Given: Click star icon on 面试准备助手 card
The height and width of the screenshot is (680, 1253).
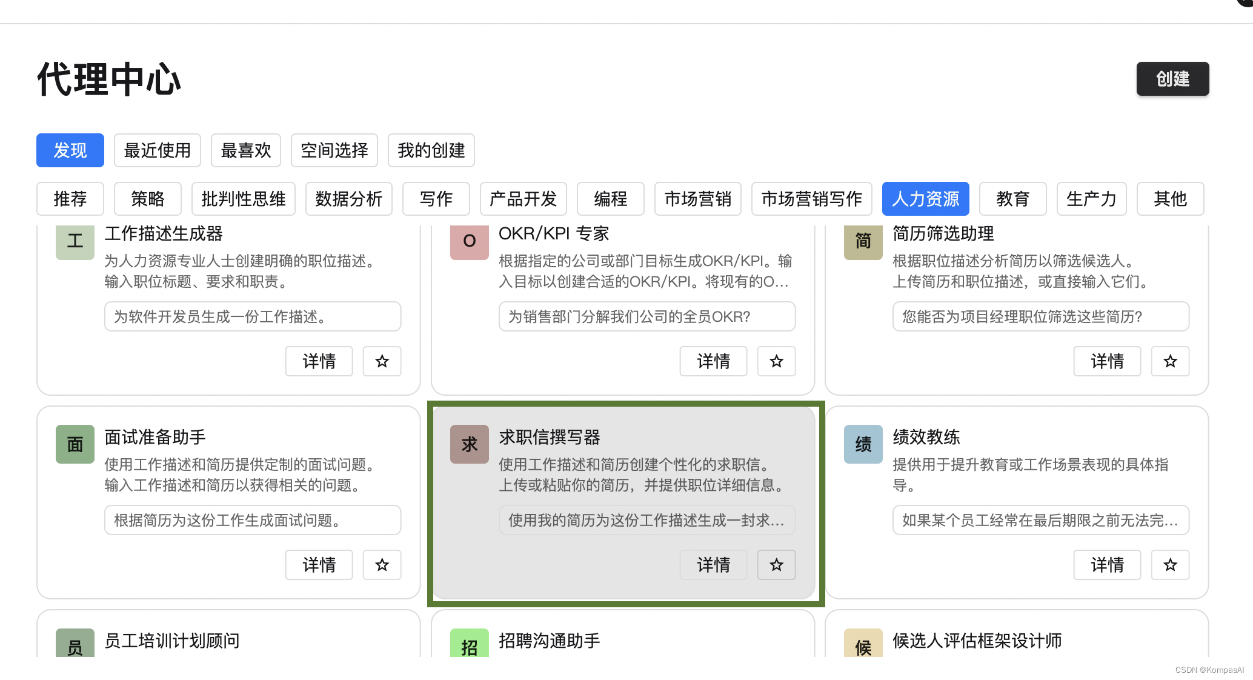Looking at the screenshot, I should tap(382, 565).
